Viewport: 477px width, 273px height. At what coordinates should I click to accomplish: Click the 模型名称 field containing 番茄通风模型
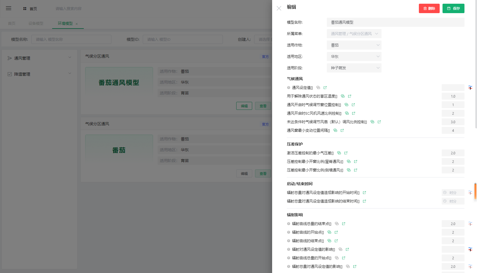(x=395, y=22)
